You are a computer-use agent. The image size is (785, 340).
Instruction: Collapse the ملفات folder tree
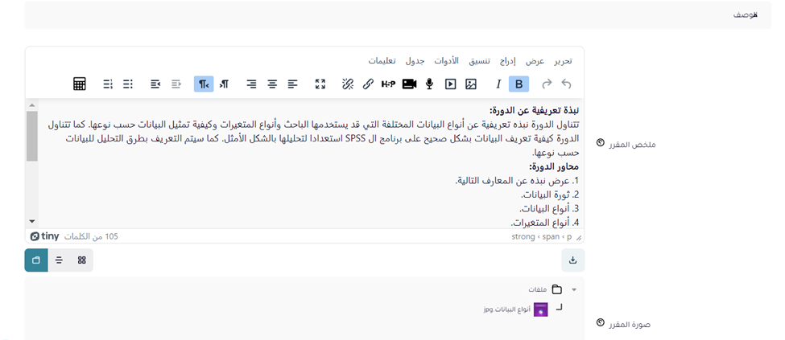[x=574, y=289]
